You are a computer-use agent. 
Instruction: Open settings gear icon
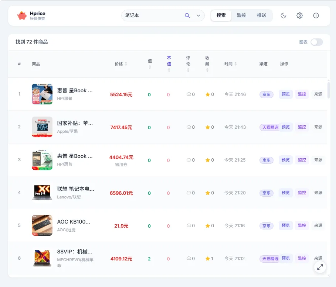[x=300, y=15]
